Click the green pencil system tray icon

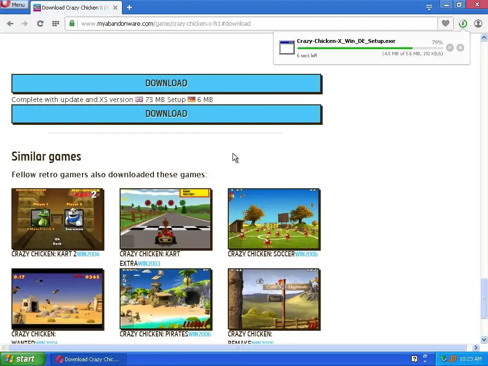[x=444, y=359]
